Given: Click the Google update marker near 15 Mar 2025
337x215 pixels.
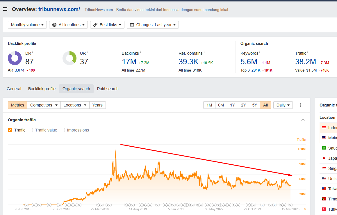Looking at the screenshot, I should [290, 205].
